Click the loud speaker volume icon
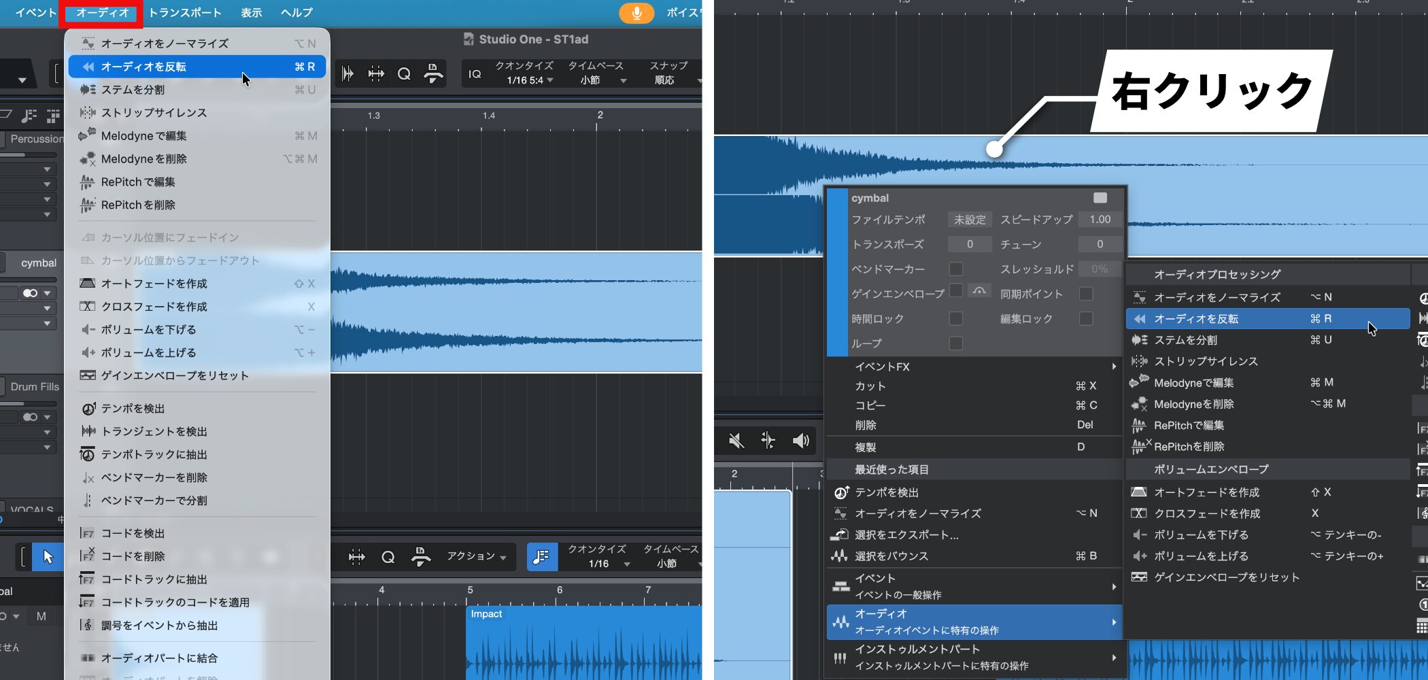The height and width of the screenshot is (680, 1428). pyautogui.click(x=800, y=441)
